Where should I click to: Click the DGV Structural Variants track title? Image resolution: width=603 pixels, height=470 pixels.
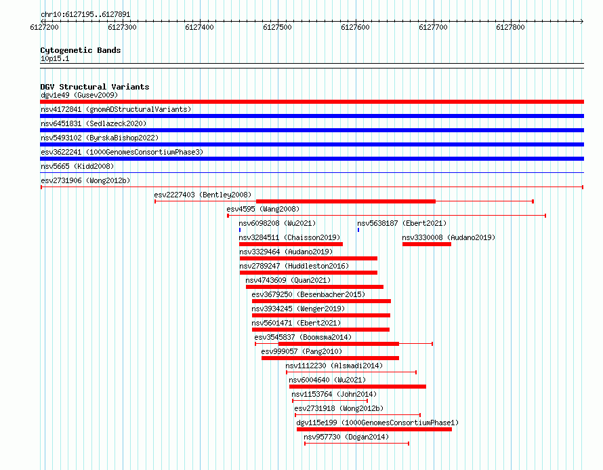click(x=95, y=87)
